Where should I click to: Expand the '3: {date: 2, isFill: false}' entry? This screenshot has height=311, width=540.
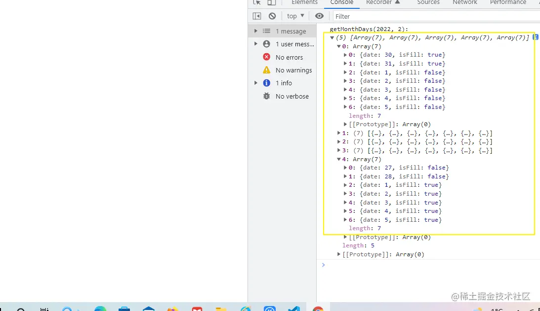345,81
